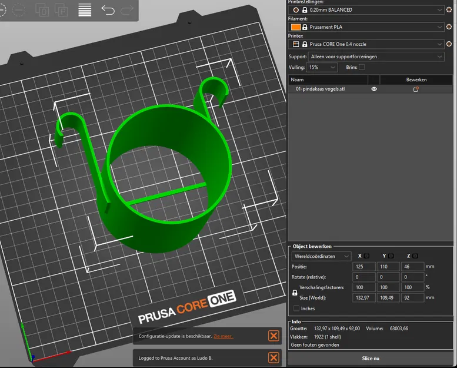Click the mirror icon next to Y
The height and width of the screenshot is (368, 457).
(391, 256)
